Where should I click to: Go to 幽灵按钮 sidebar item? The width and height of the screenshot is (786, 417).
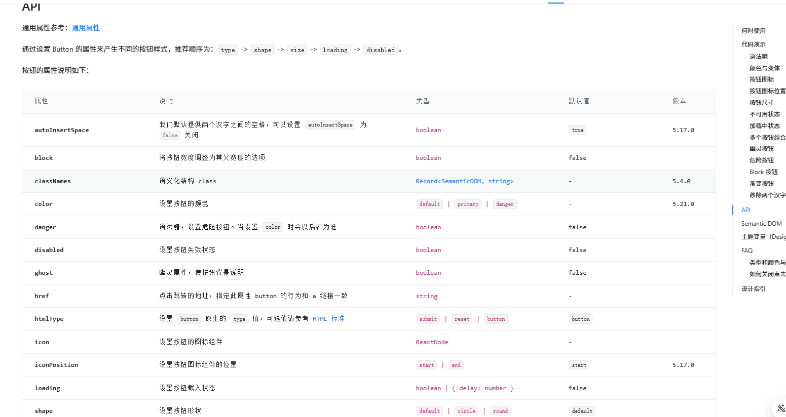pos(761,149)
